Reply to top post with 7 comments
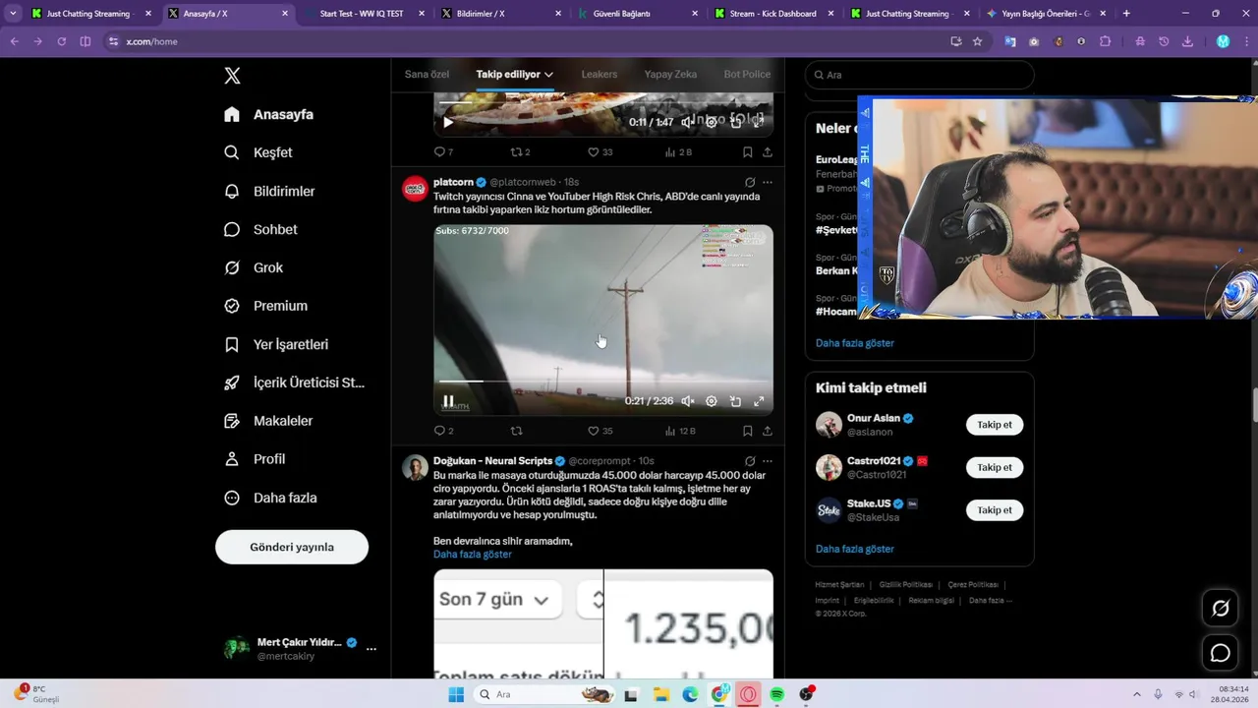Viewport: 1258px width, 708px height. coord(443,151)
